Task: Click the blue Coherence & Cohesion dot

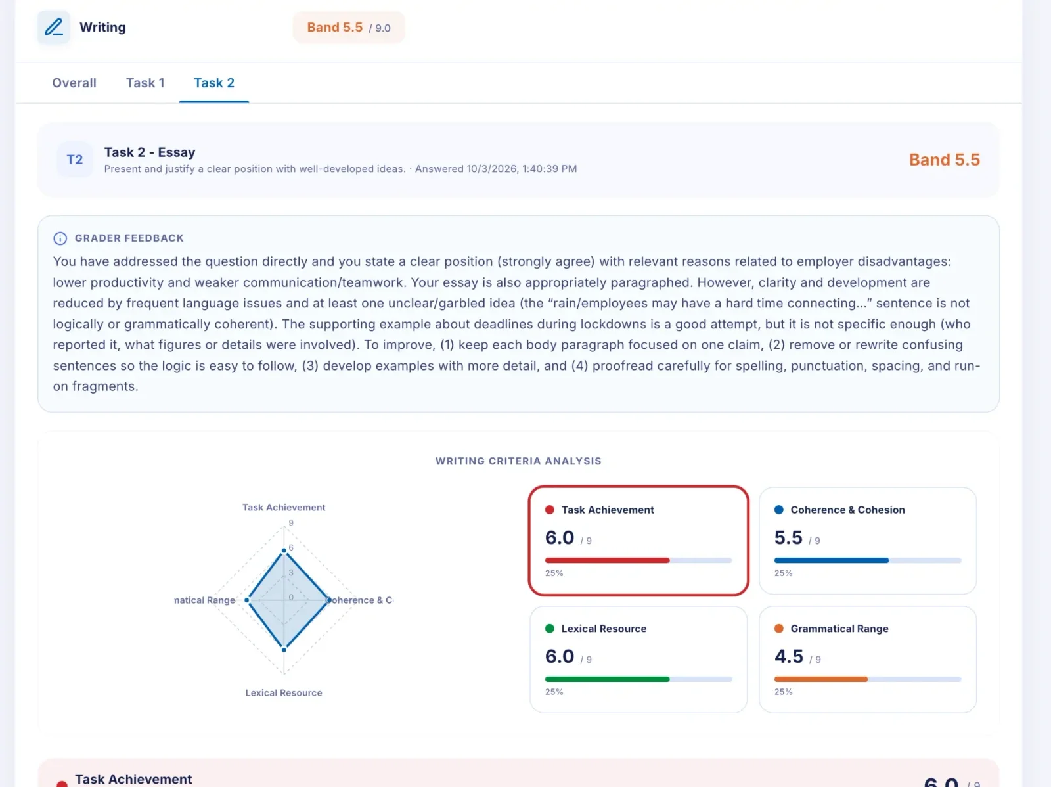Action: (x=779, y=510)
